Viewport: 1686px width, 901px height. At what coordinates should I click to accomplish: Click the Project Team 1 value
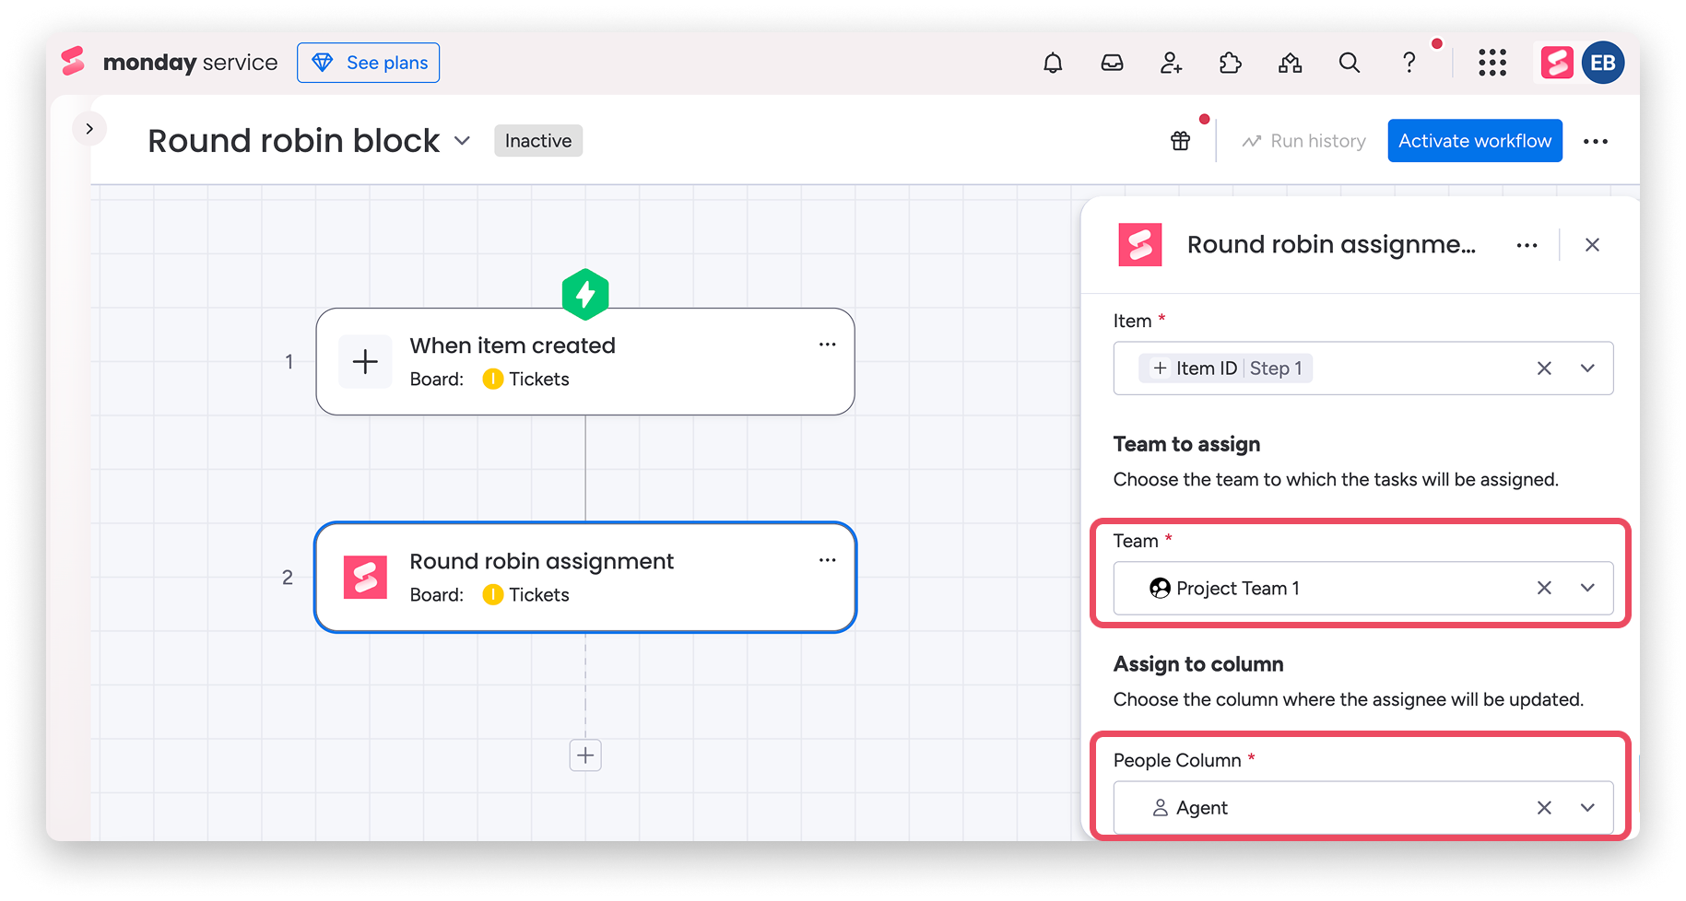[x=1225, y=588]
